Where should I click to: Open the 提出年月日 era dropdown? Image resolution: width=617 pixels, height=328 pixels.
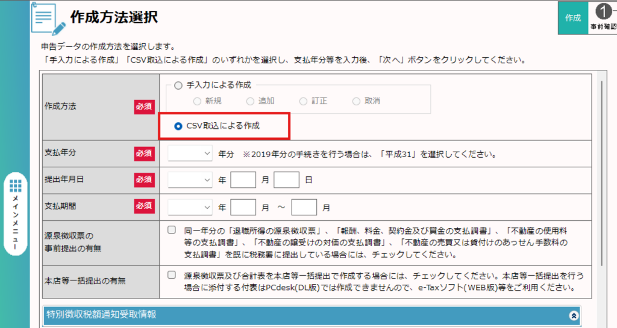click(x=190, y=180)
